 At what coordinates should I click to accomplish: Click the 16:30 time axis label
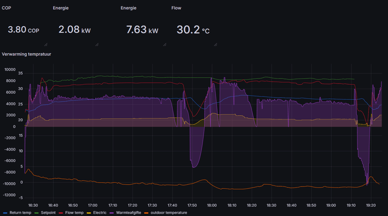tap(33, 205)
